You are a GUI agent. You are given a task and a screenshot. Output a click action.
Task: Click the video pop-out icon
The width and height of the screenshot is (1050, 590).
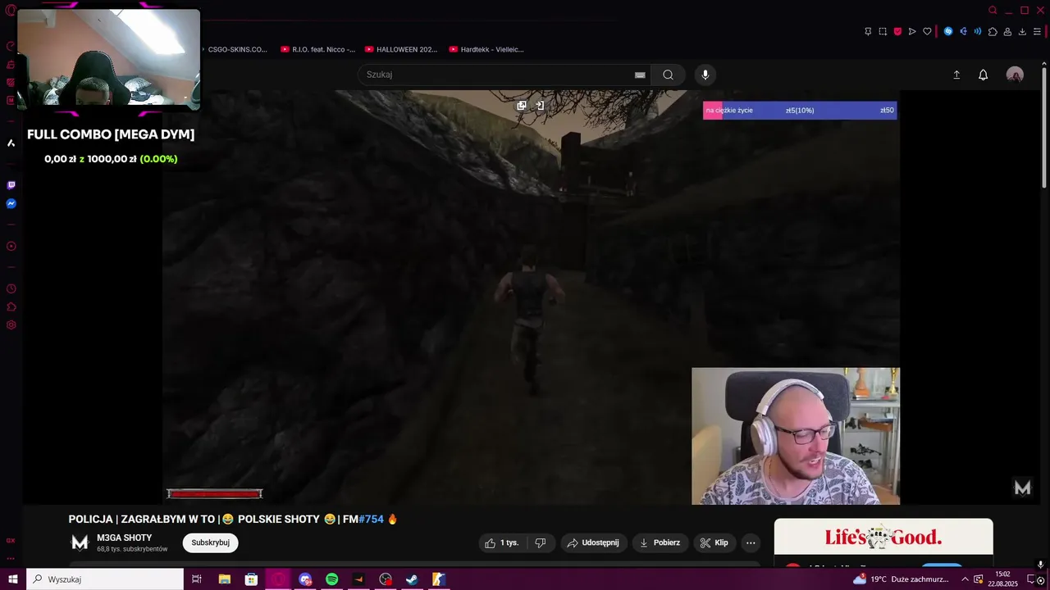click(x=522, y=105)
